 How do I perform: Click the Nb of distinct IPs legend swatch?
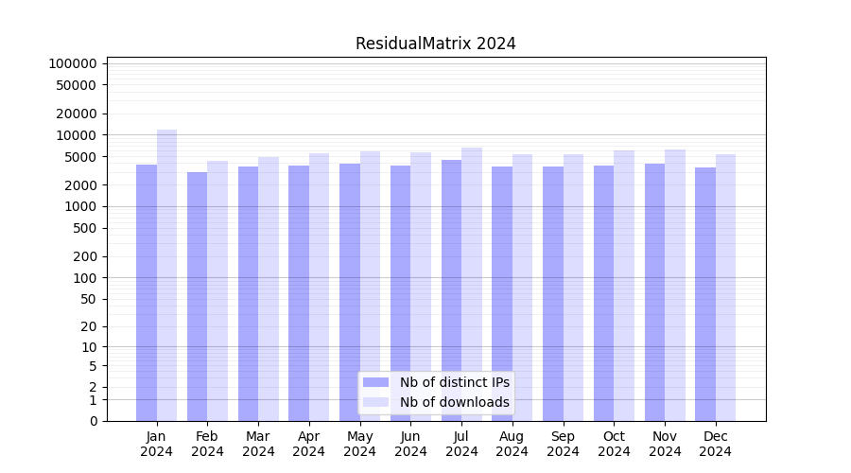pos(376,382)
